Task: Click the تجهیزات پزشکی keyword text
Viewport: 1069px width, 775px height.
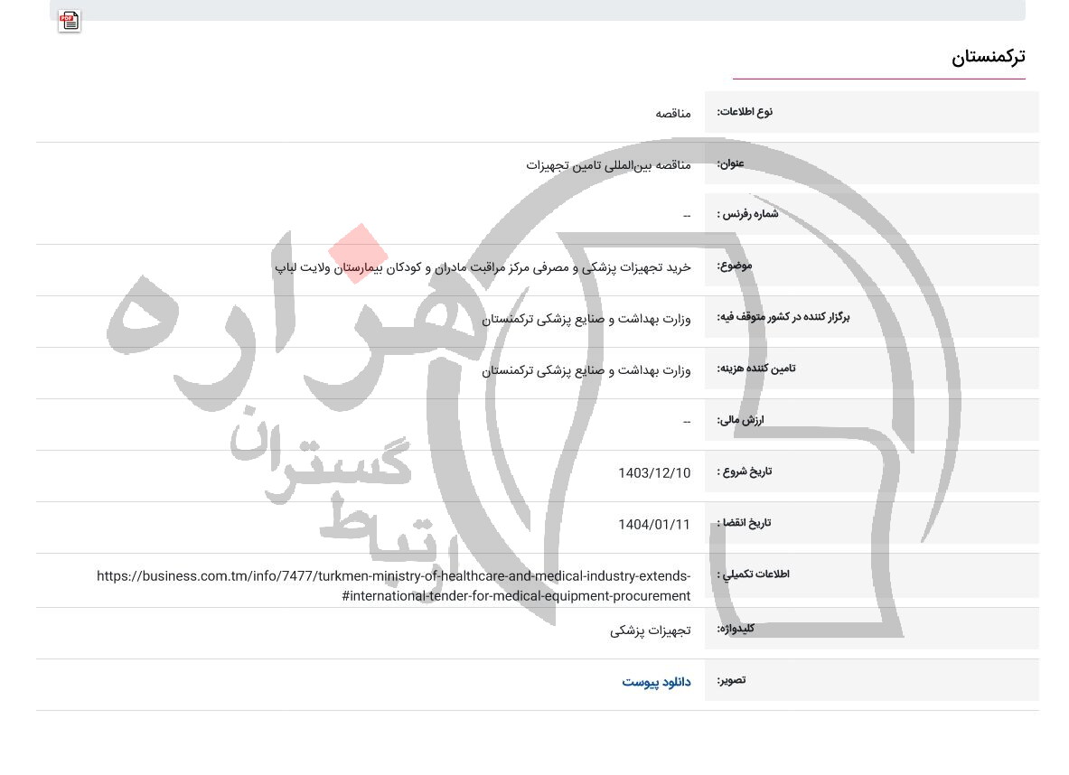Action: (x=651, y=630)
